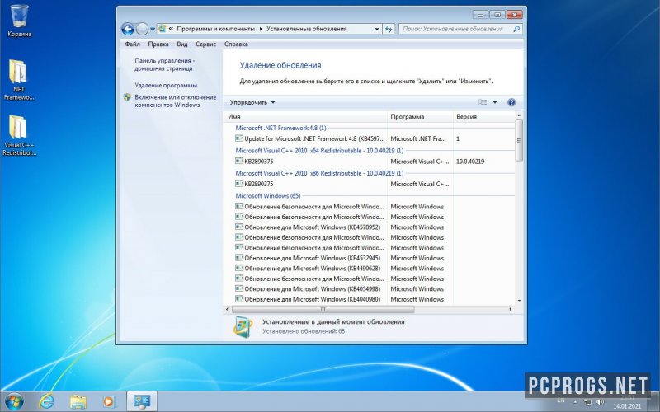The width and height of the screenshot is (660, 412).
Task: Open the address bar history dropdown
Action: (377, 29)
